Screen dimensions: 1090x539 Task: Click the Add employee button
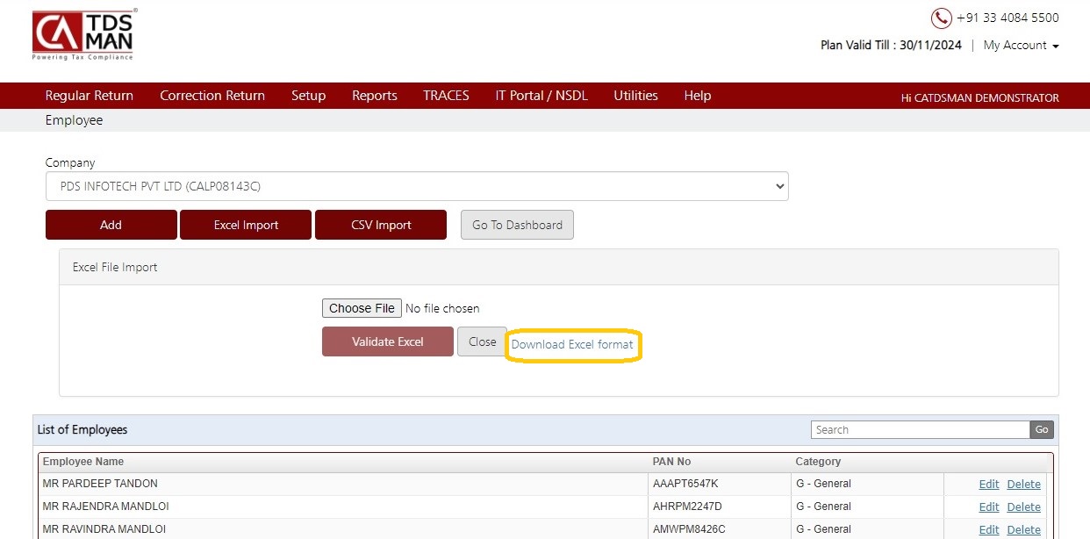111,225
